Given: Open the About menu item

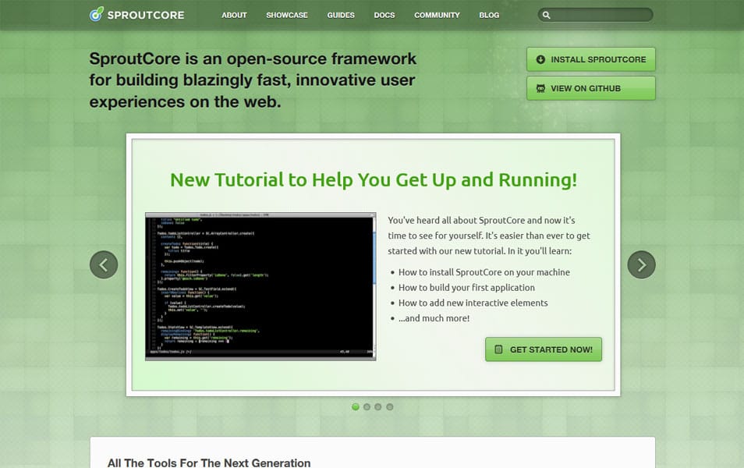Looking at the screenshot, I should point(235,15).
